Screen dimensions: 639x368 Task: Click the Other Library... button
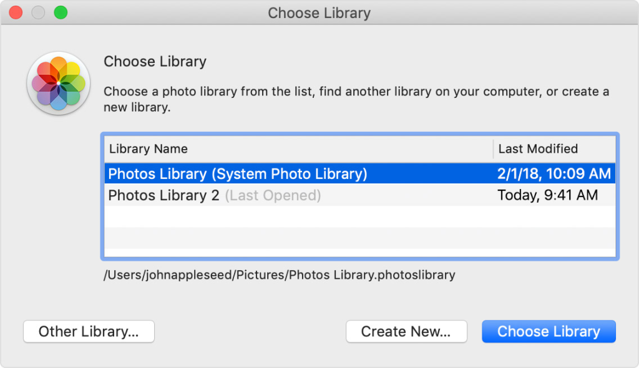click(89, 332)
